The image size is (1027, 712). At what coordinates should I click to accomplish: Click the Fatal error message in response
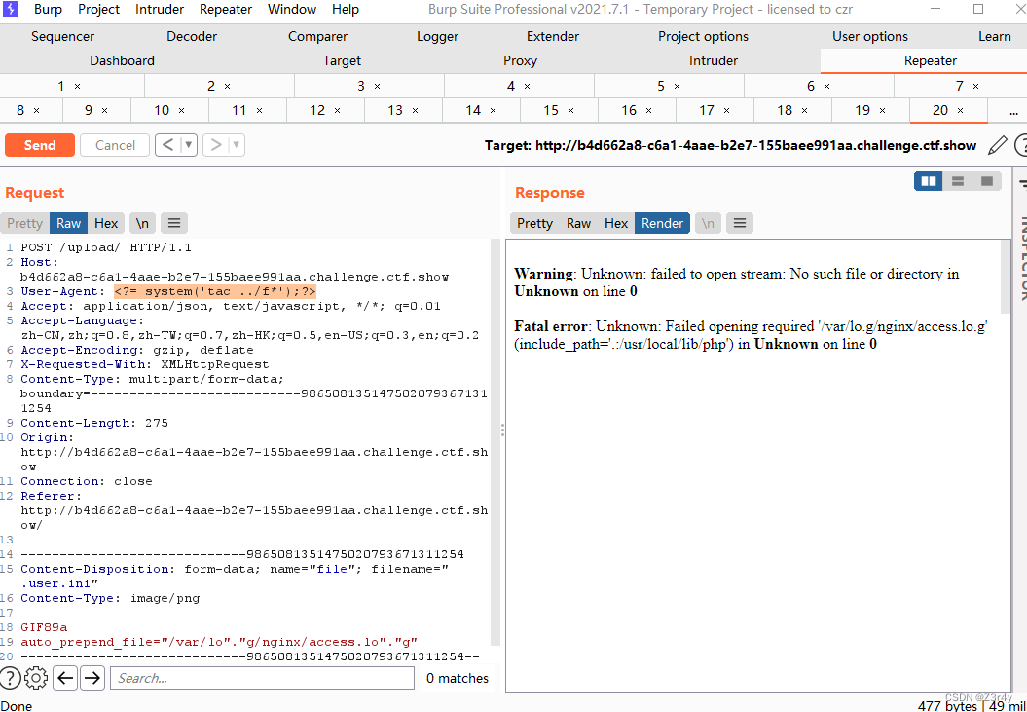click(x=751, y=335)
